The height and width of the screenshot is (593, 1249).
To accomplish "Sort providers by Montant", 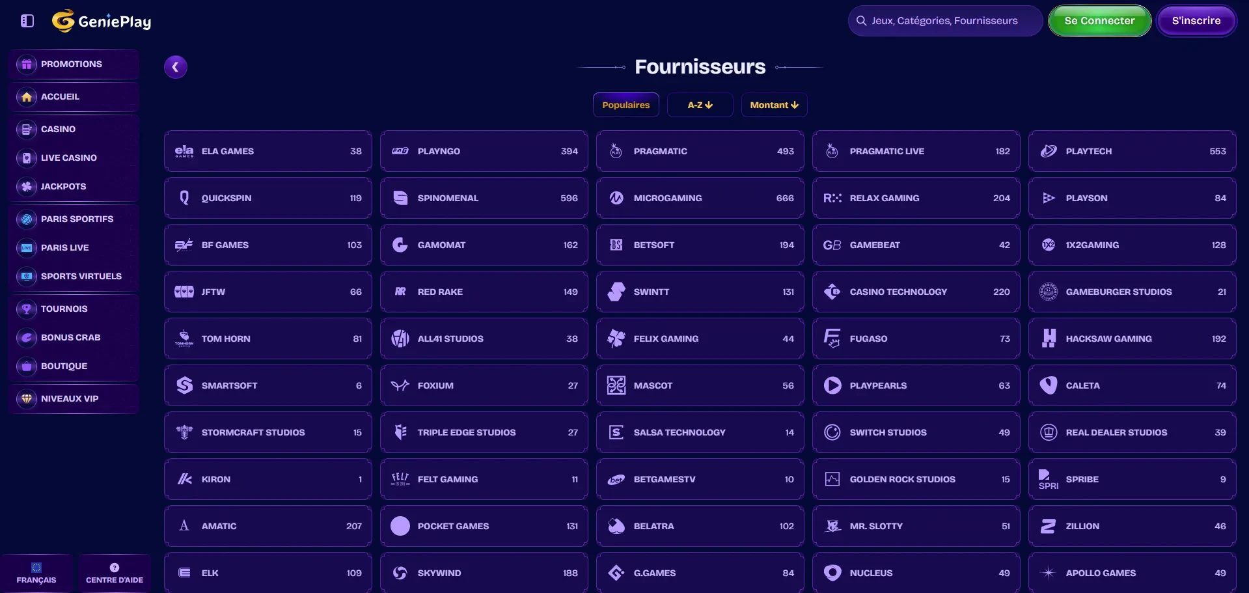I will [x=774, y=105].
